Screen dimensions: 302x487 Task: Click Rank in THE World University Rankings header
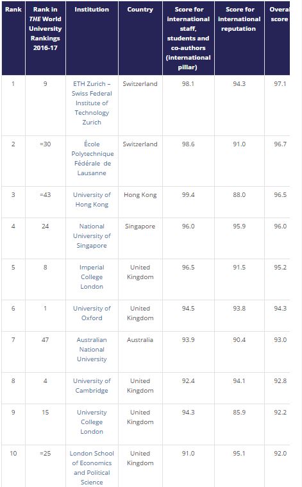46,29
